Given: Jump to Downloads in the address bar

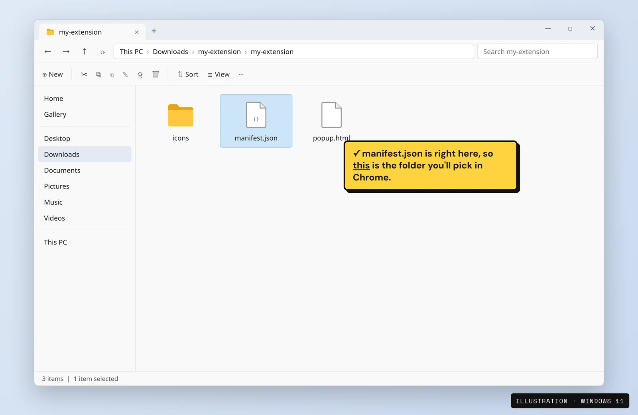Looking at the screenshot, I should (x=170, y=52).
